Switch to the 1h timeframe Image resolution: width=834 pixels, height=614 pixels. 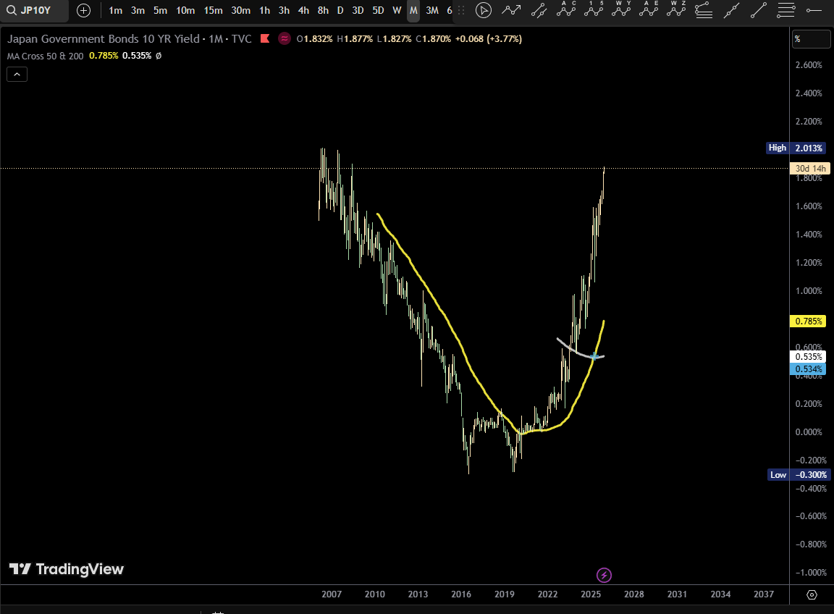[264, 10]
